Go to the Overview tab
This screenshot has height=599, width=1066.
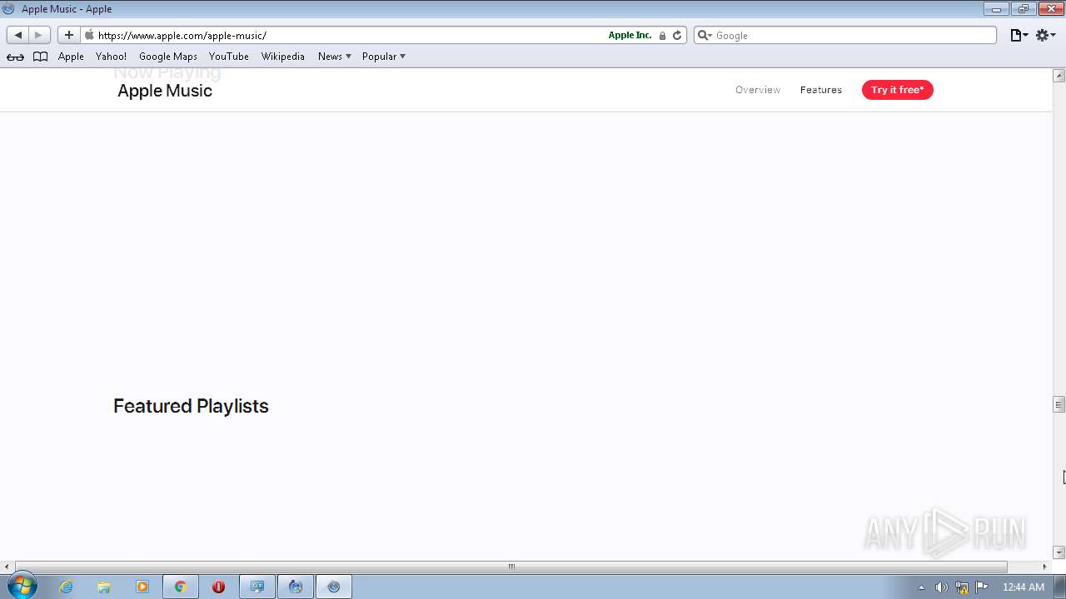tap(758, 90)
